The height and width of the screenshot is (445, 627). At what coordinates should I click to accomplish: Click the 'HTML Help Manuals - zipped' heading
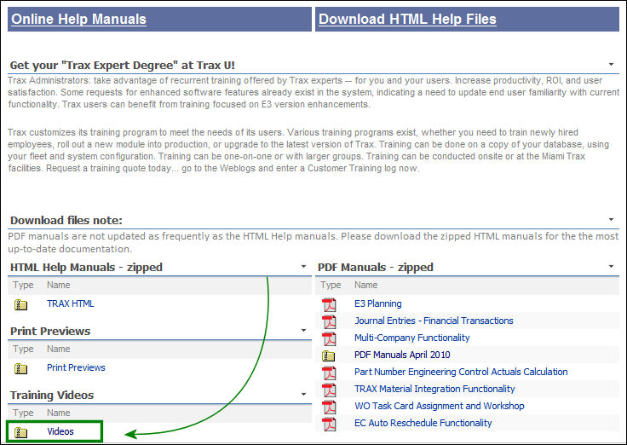coord(86,268)
